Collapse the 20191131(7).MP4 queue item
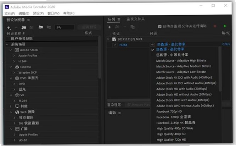This screenshot has height=146, width=236. [108, 39]
